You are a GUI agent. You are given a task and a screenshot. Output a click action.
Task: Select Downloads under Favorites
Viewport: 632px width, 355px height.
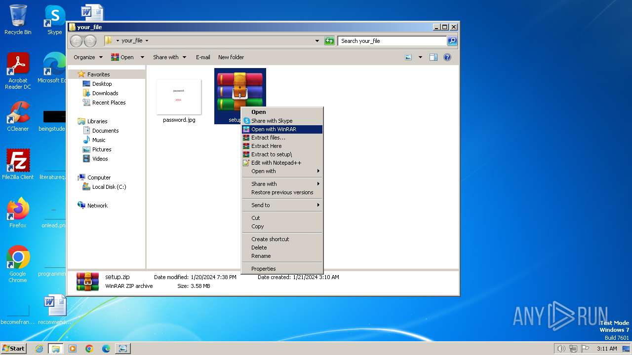(105, 93)
